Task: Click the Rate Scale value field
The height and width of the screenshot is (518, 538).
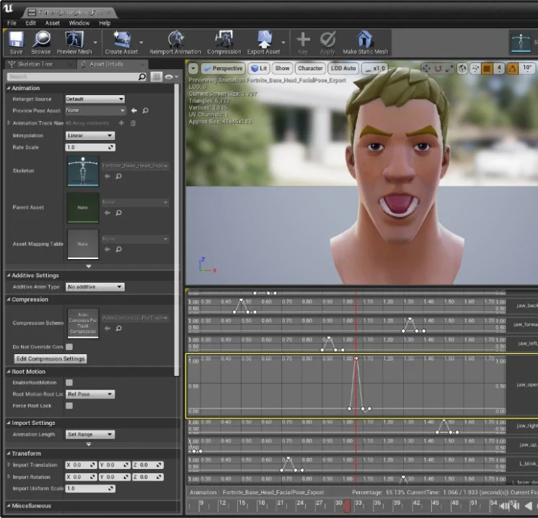Action: coord(90,147)
